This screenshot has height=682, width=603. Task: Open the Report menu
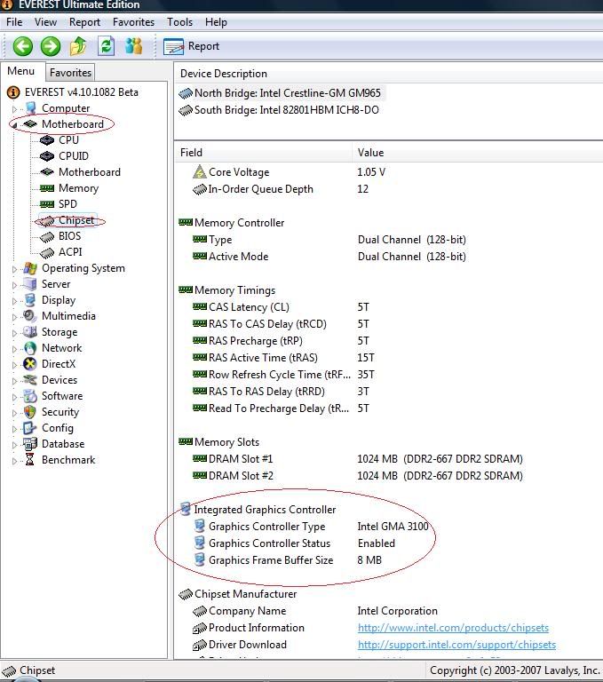click(84, 22)
